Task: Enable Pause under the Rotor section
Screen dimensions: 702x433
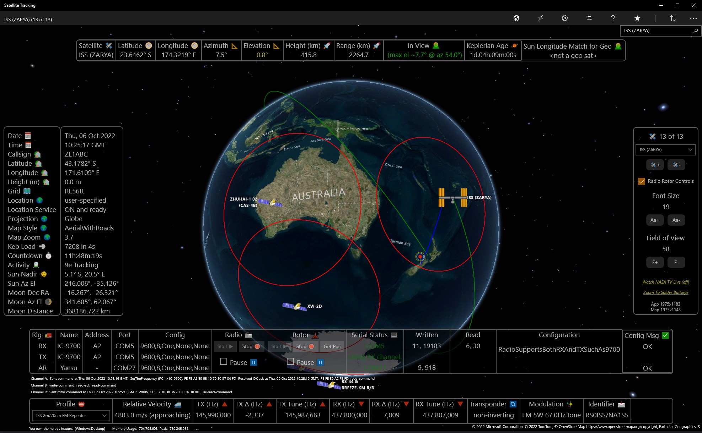Action: click(290, 362)
